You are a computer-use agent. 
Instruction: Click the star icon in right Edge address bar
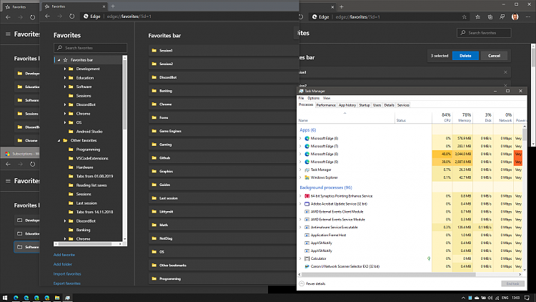point(465,16)
